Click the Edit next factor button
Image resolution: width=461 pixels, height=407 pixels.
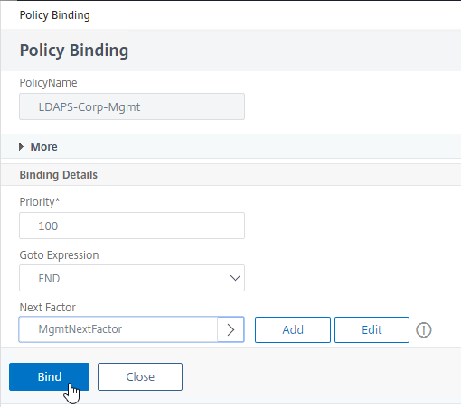click(x=372, y=329)
